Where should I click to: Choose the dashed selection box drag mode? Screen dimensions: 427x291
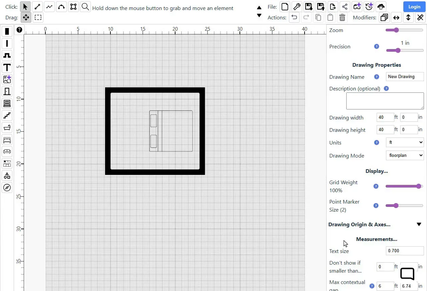38,17
